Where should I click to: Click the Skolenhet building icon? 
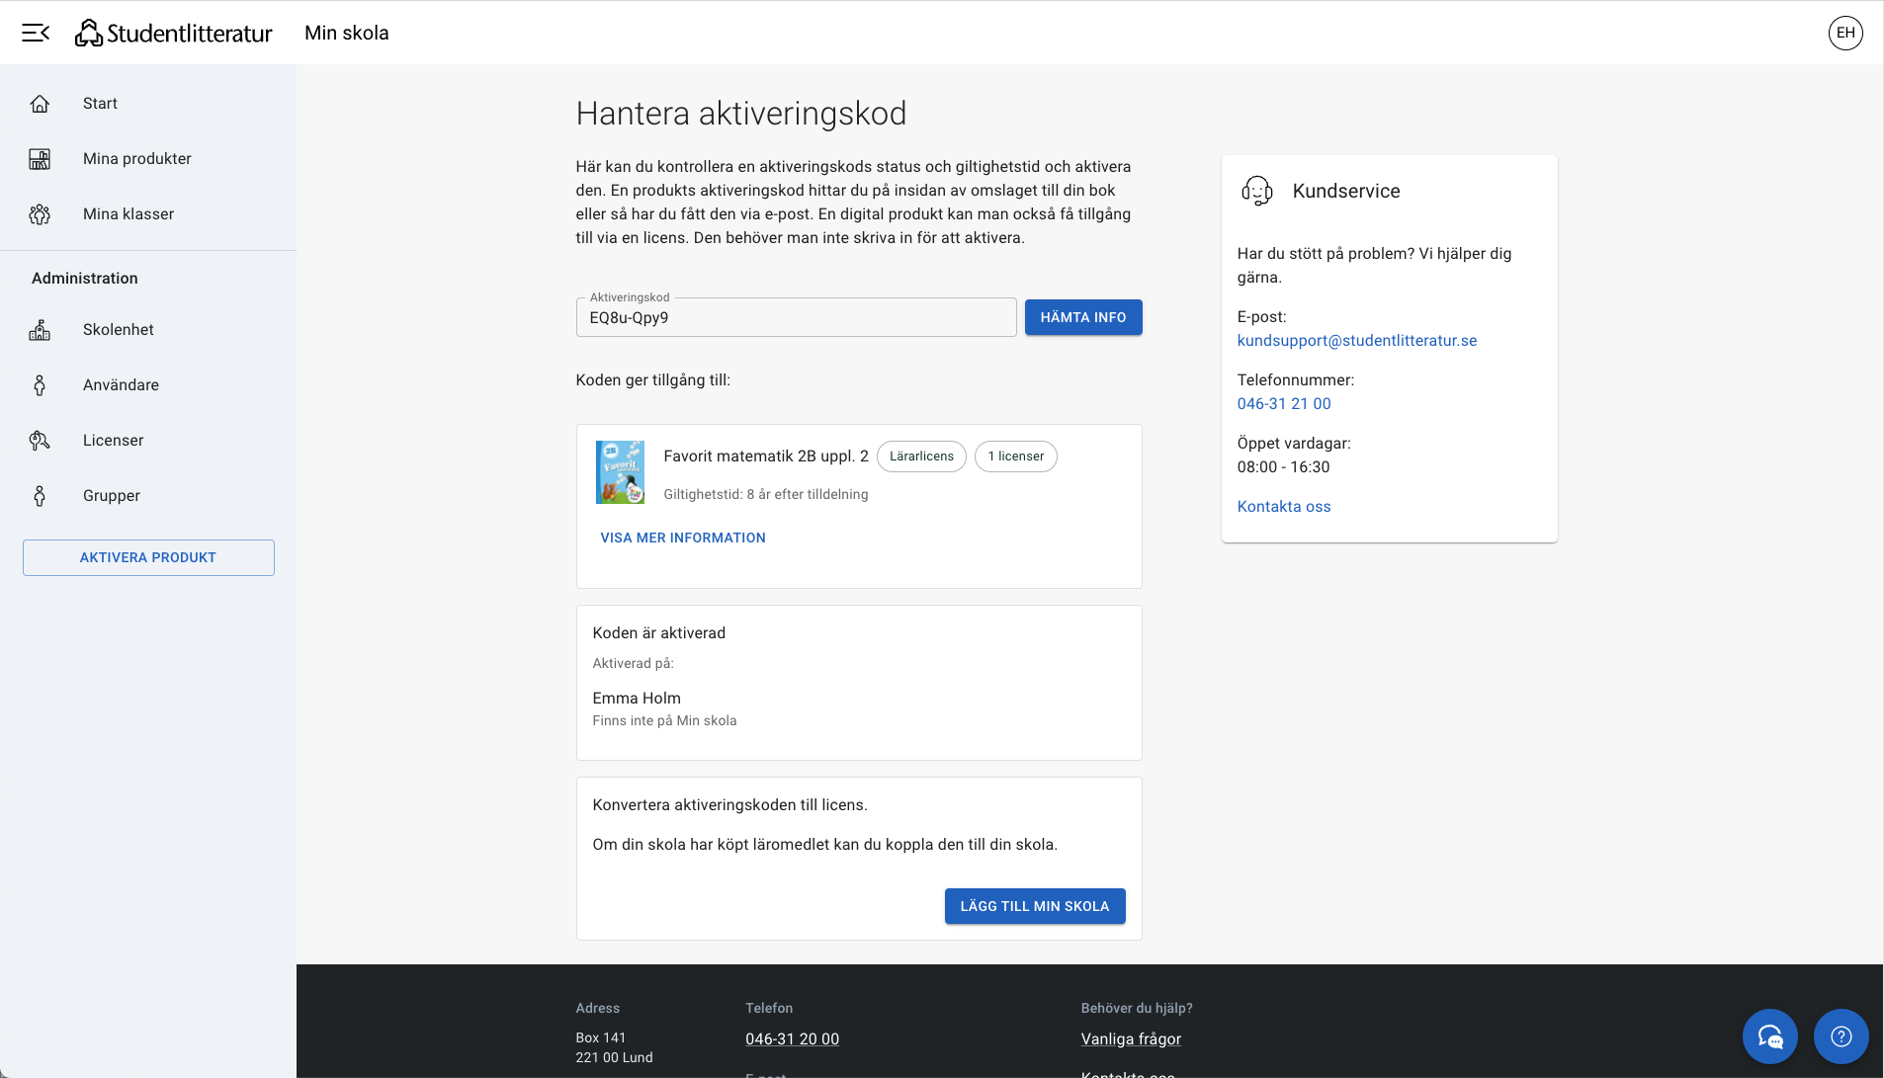pos(40,330)
